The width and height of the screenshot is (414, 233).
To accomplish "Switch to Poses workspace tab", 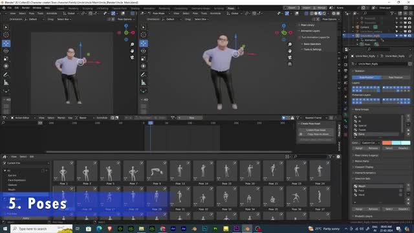I will [x=231, y=8].
